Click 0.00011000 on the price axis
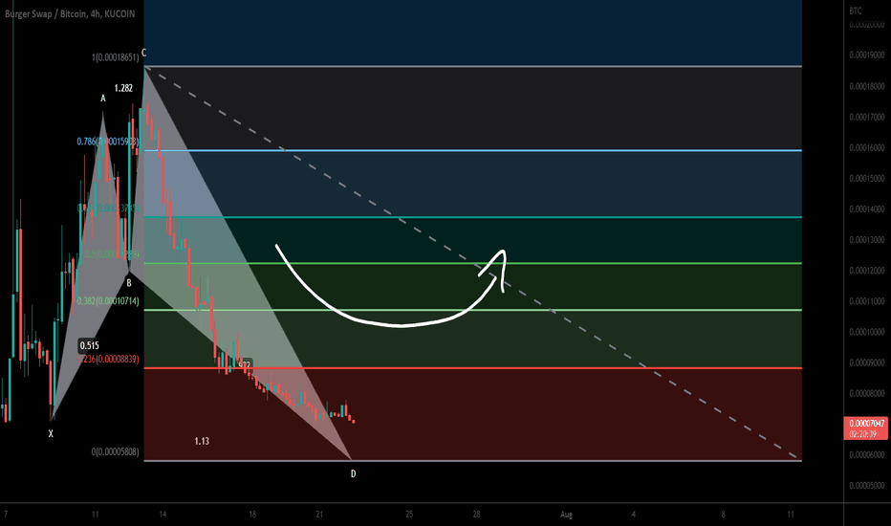 pyautogui.click(x=866, y=301)
